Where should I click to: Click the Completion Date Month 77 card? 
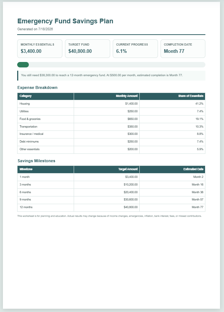click(x=183, y=48)
